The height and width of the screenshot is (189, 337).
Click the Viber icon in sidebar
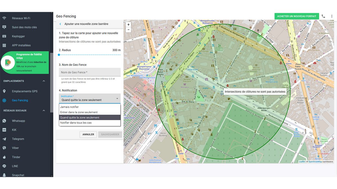4,148
